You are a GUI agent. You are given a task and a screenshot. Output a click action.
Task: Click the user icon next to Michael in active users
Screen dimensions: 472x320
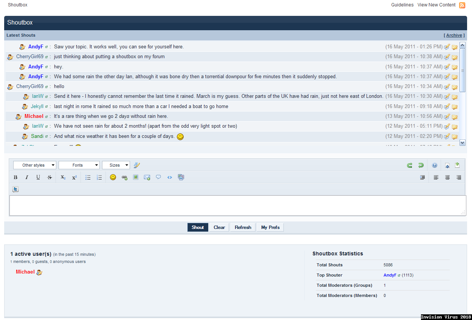pos(39,272)
